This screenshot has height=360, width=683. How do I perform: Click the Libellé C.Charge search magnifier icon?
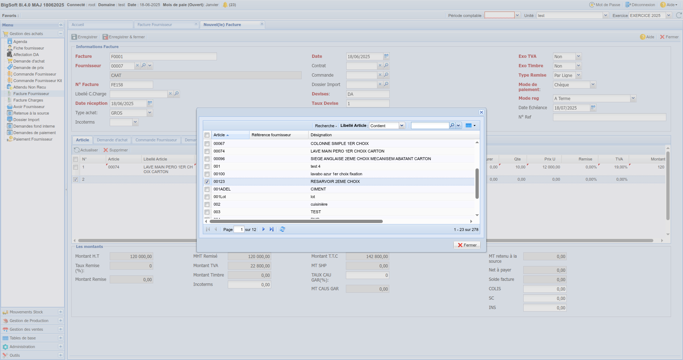coord(177,94)
